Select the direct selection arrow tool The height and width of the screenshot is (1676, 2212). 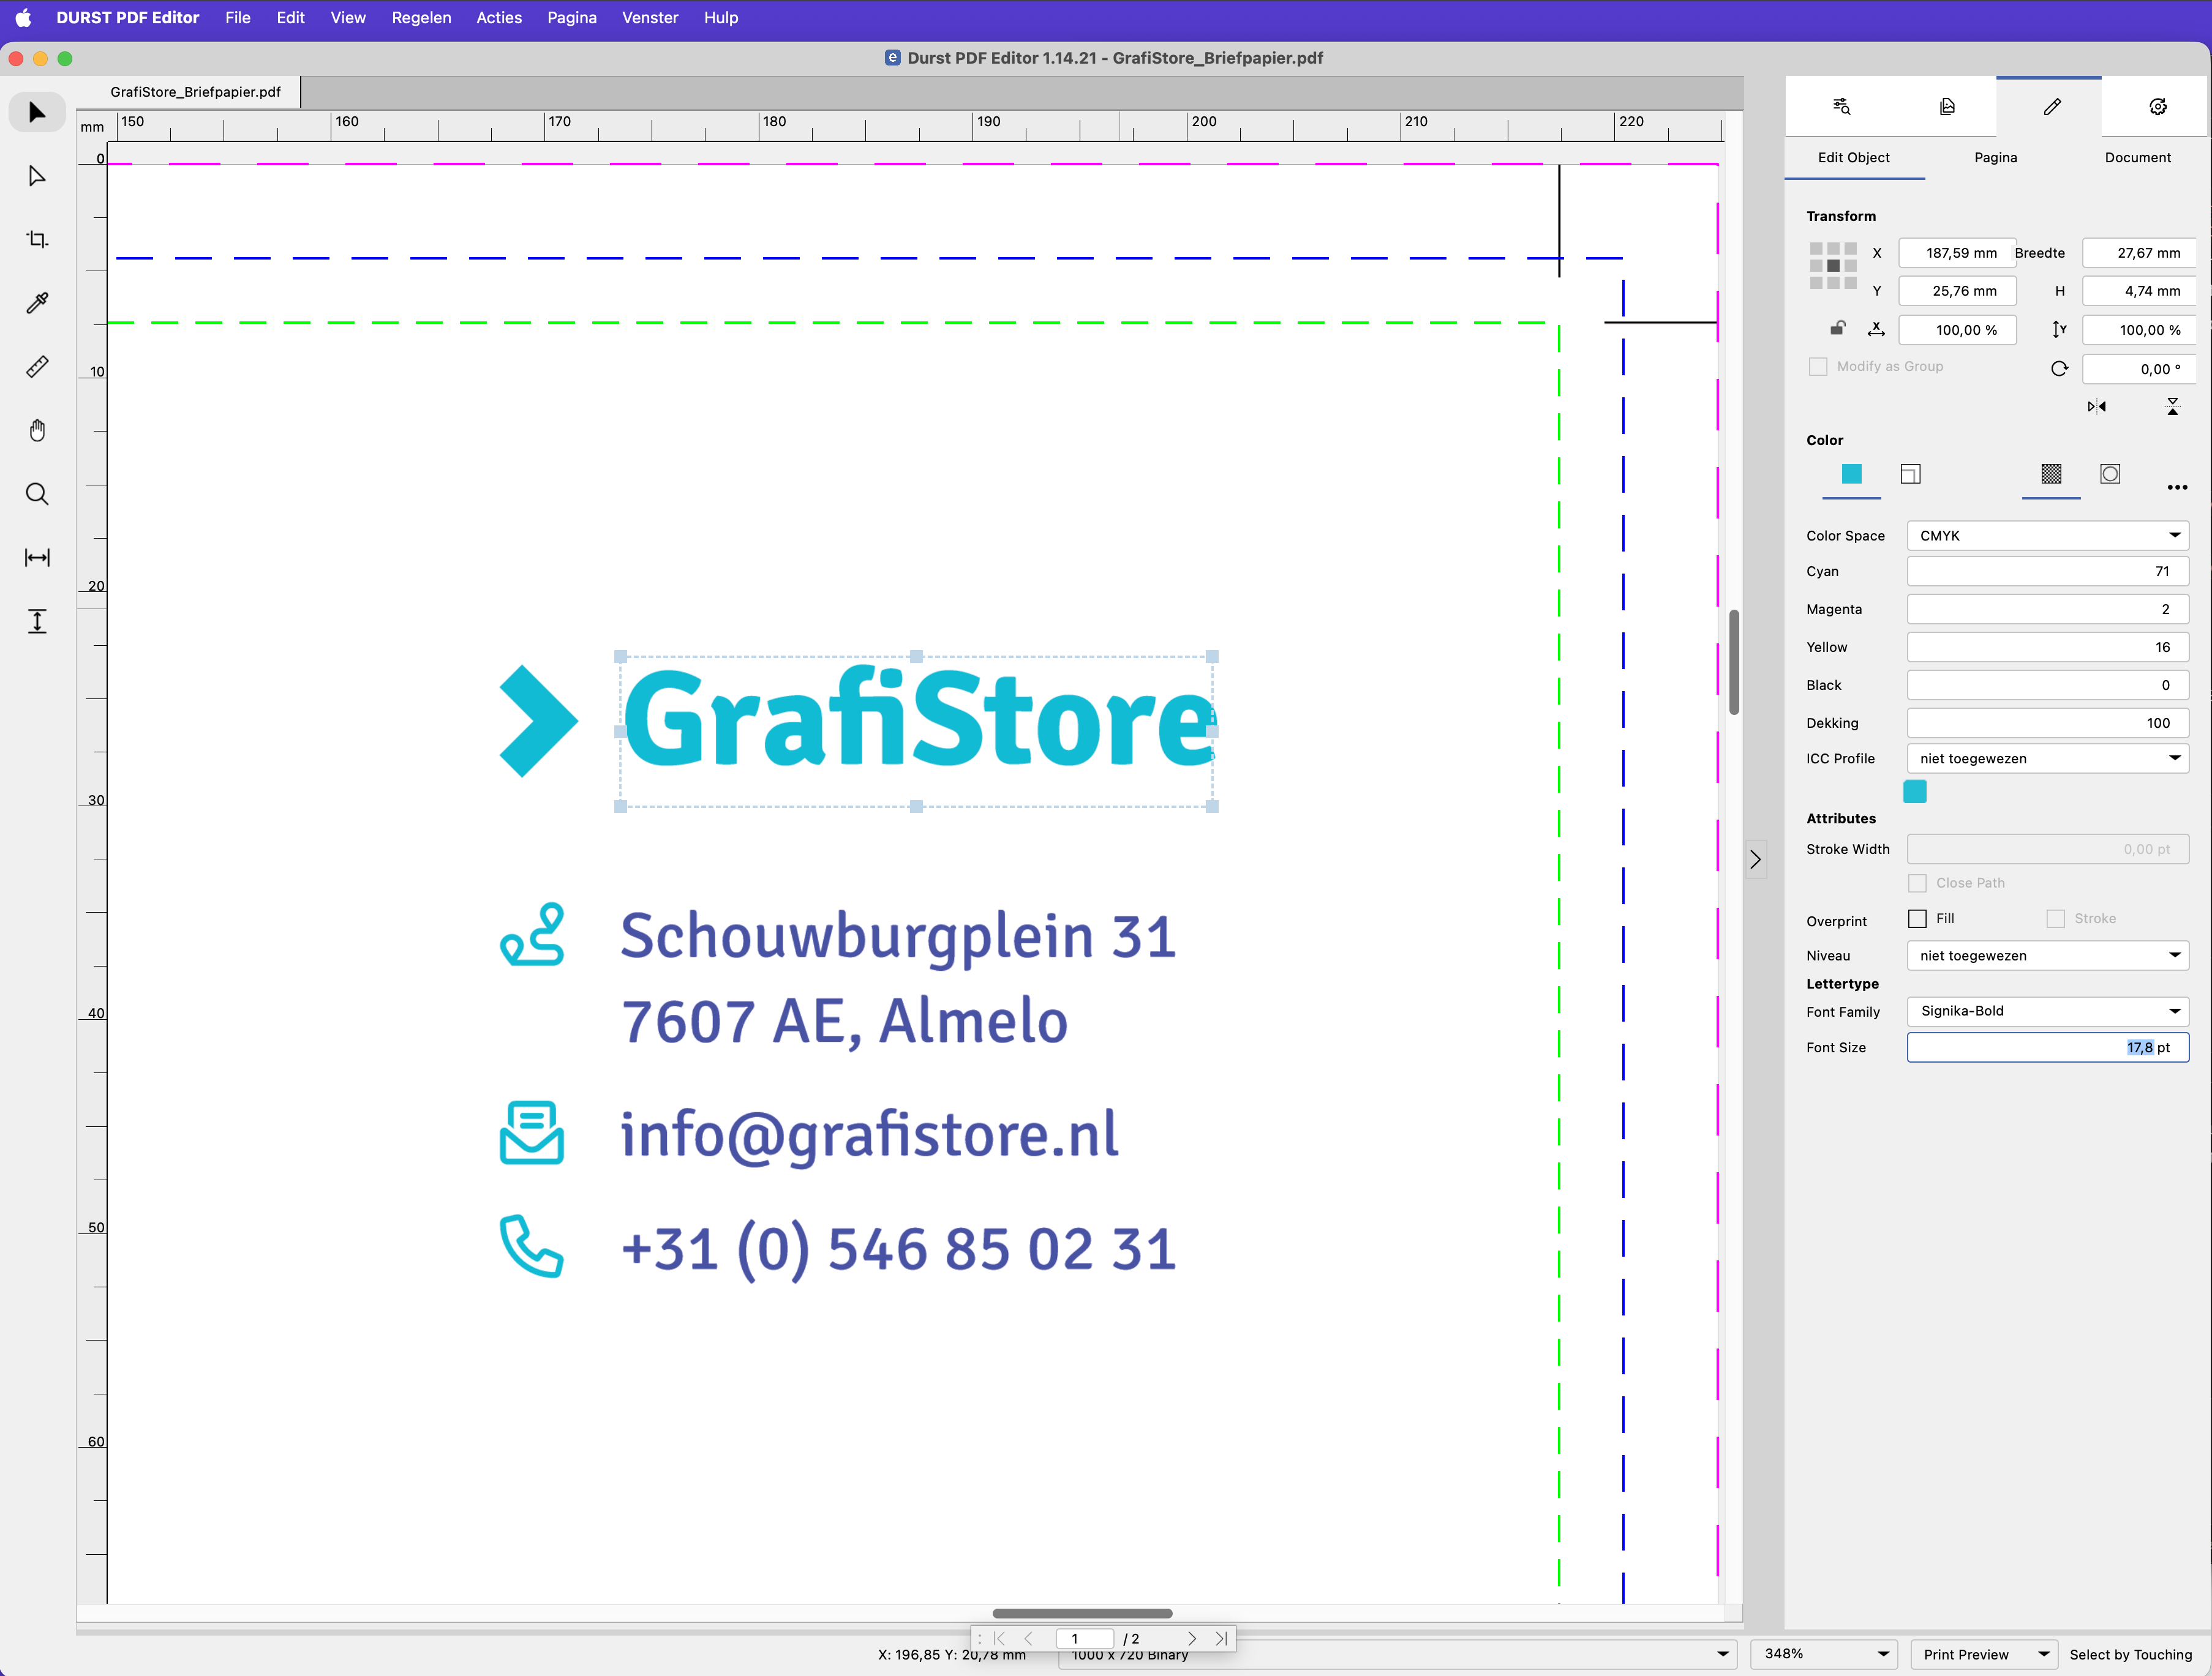click(x=37, y=177)
